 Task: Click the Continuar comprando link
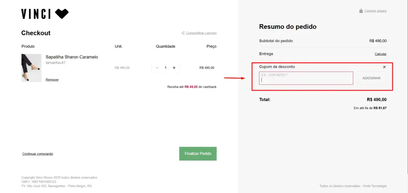(38, 154)
